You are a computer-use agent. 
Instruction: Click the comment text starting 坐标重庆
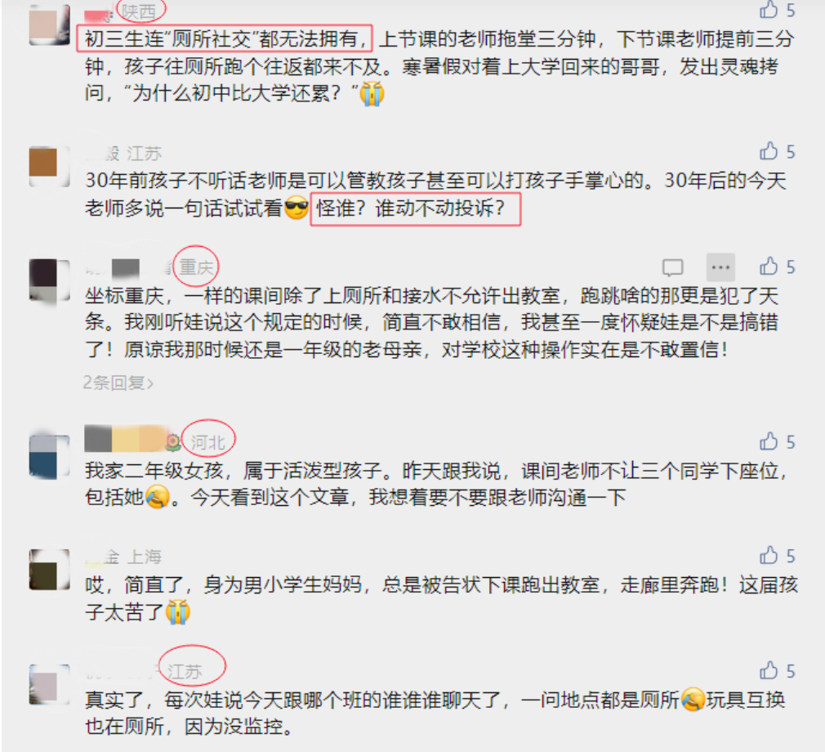pos(431,323)
